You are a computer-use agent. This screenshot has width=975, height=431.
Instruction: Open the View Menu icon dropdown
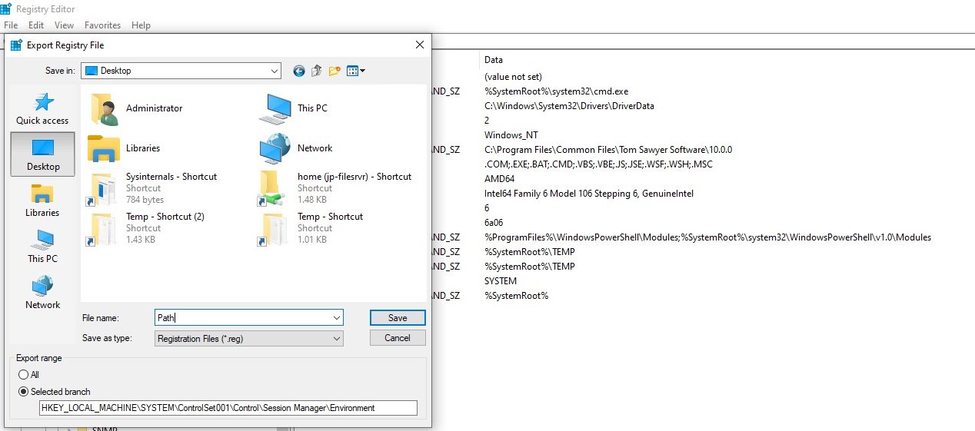coord(355,71)
